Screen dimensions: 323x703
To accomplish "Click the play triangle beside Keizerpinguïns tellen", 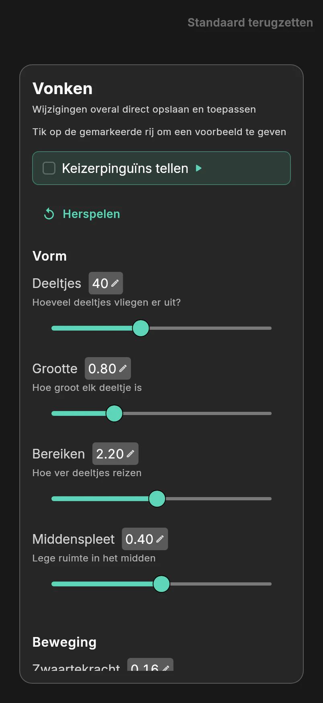I will pyautogui.click(x=198, y=168).
